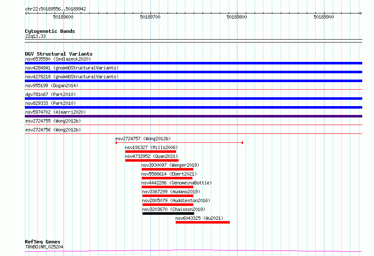Open variant nsv955199 (Dogan2014) label
The image size is (374, 256).
click(52, 85)
